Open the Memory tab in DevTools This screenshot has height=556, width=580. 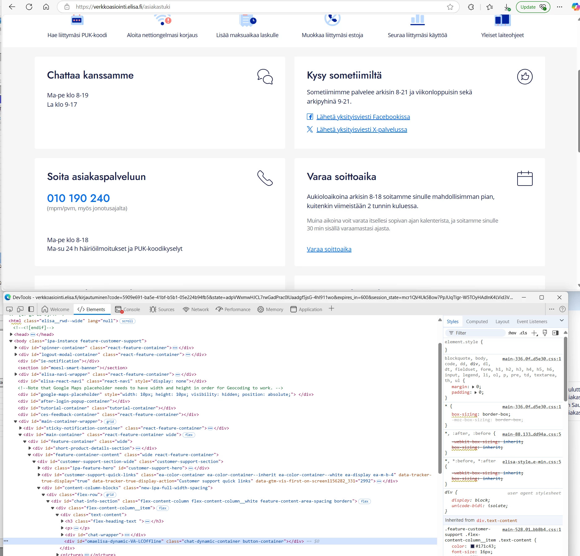(x=270, y=309)
